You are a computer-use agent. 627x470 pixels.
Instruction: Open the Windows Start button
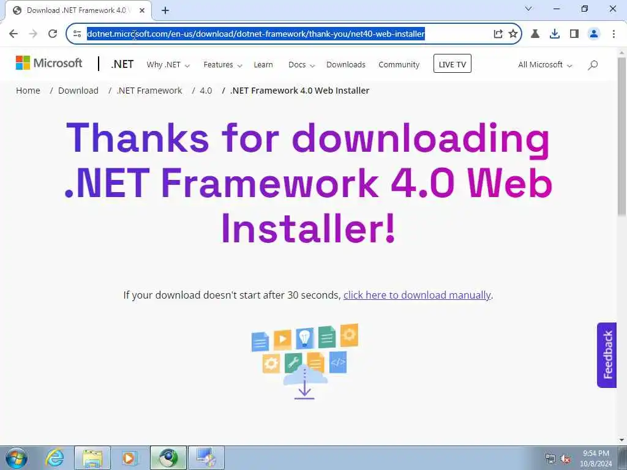tap(17, 458)
